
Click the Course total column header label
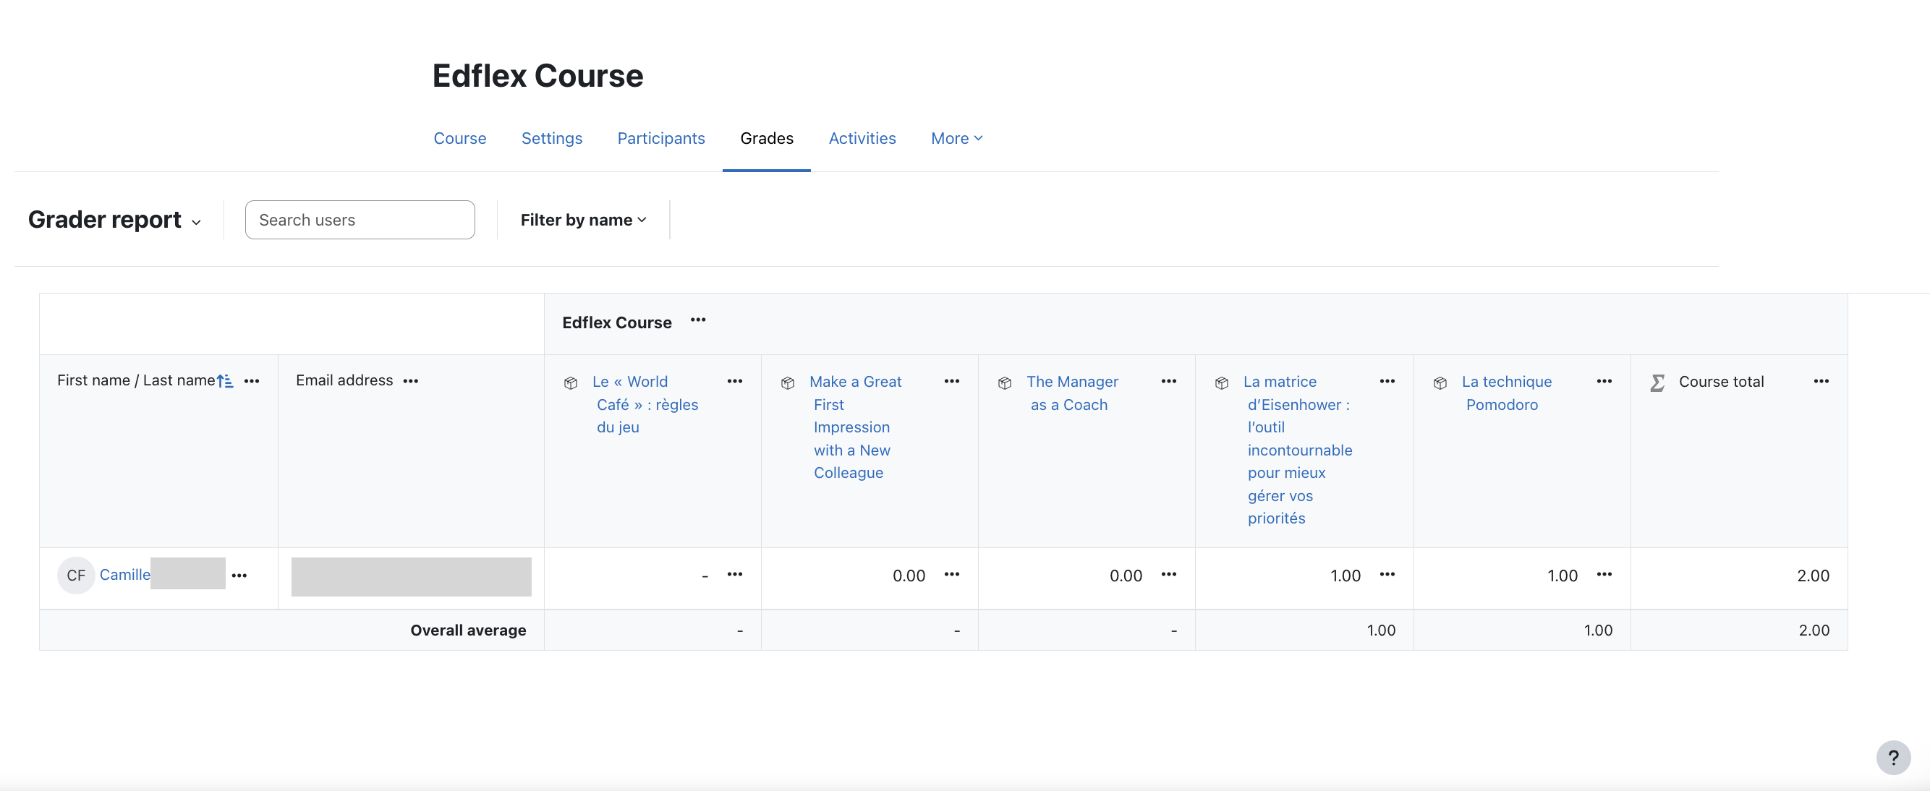[x=1721, y=382]
